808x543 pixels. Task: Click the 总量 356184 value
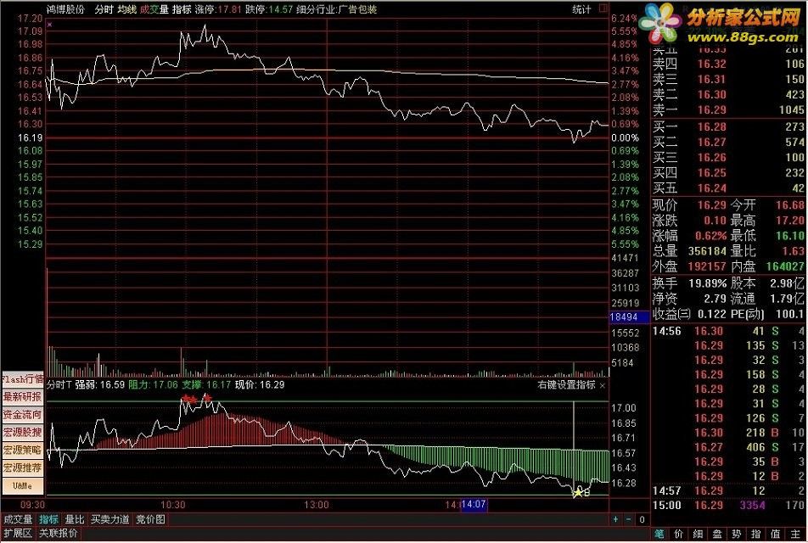point(707,251)
